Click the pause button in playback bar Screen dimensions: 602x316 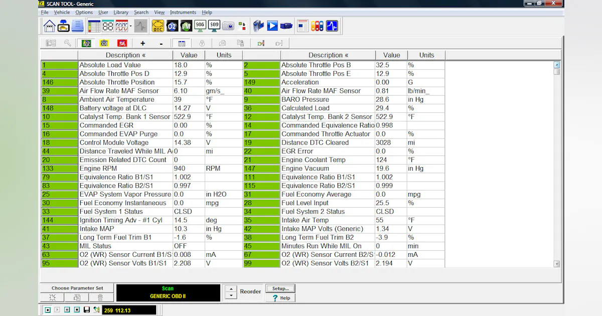pyautogui.click(x=67, y=310)
